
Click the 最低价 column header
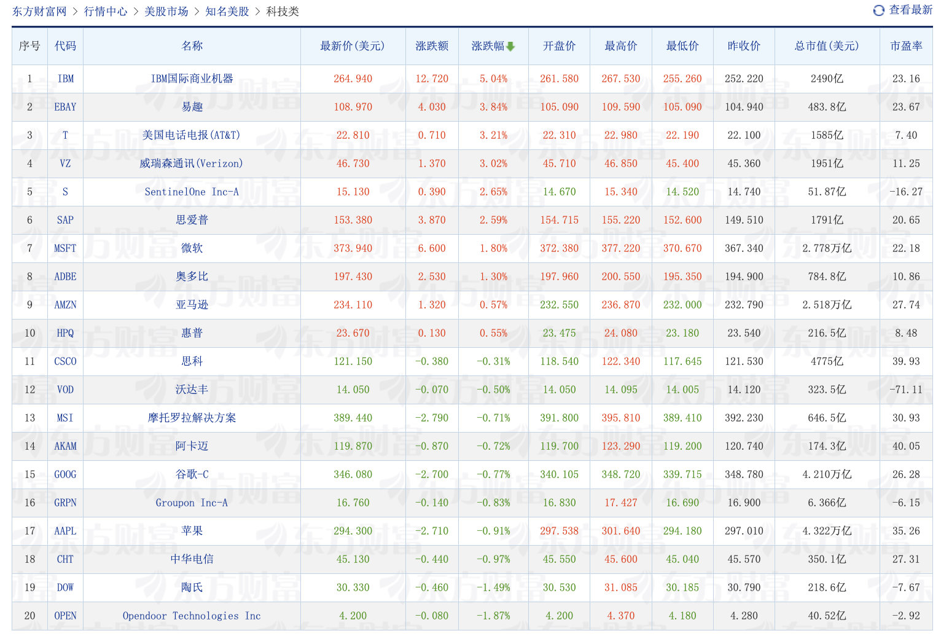pos(682,46)
